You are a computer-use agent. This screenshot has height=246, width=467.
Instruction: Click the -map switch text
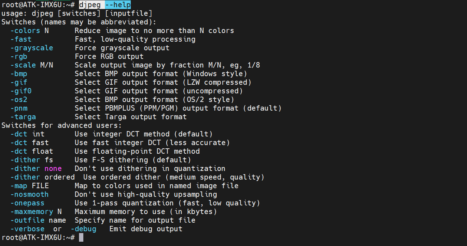click(18, 186)
